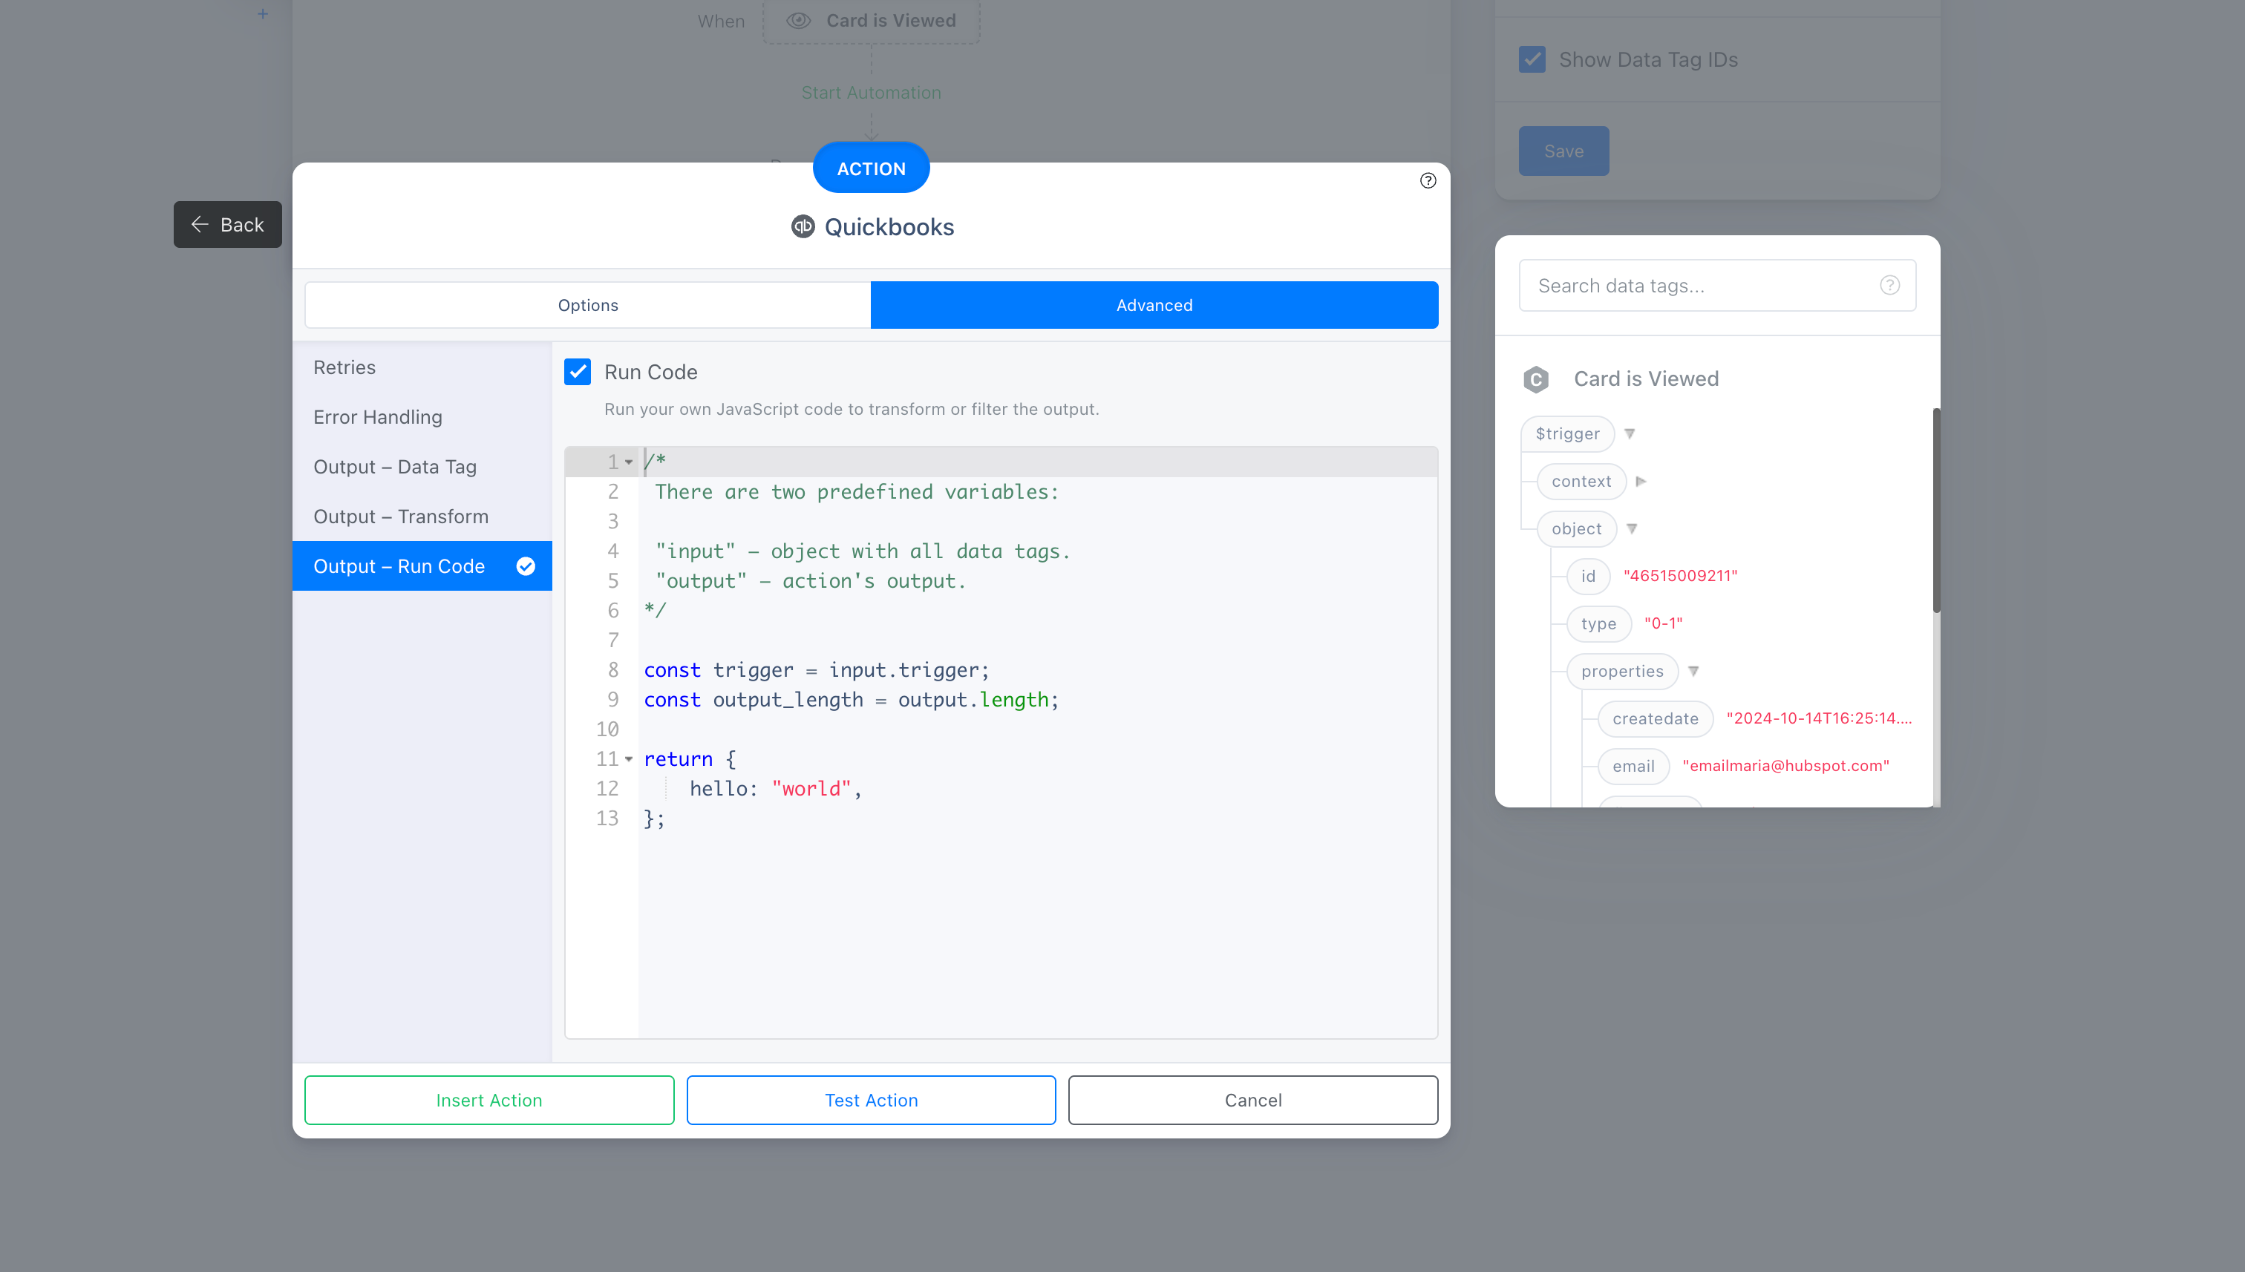Click the eye icon beside Card is Viewed trigger

(x=798, y=21)
